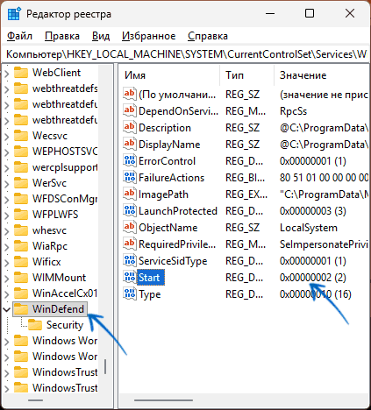Click the ab icon of the default value
The height and width of the screenshot is (410, 371).
(x=130, y=95)
